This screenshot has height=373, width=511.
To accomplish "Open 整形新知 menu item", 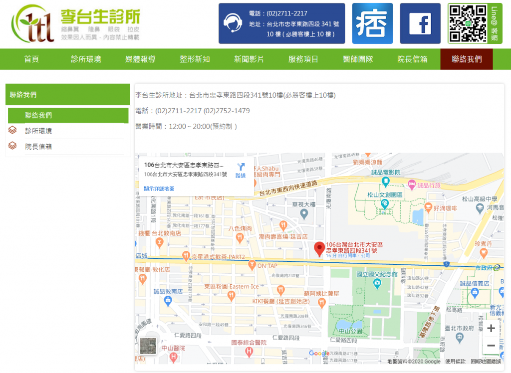I will [195, 59].
